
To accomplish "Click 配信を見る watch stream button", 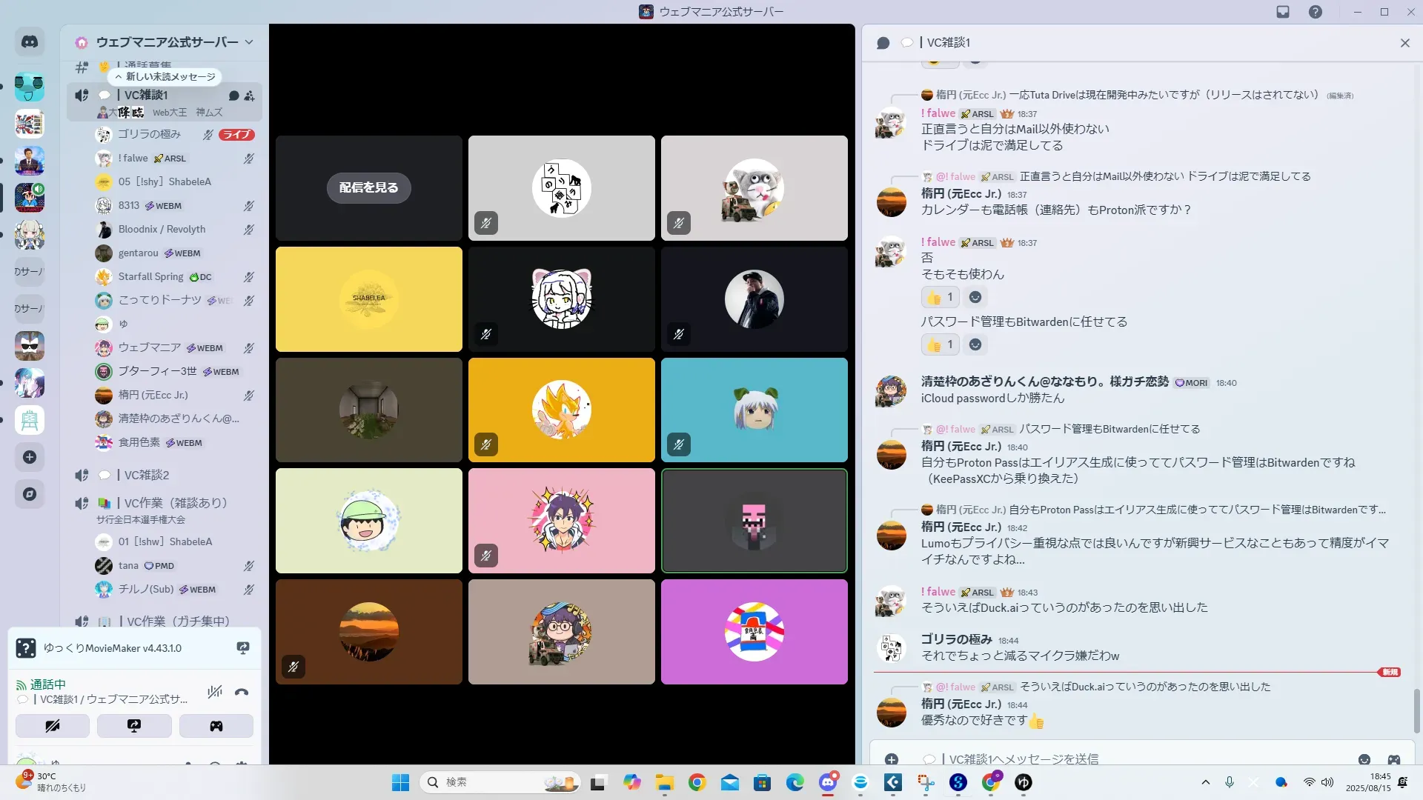I will tap(368, 187).
